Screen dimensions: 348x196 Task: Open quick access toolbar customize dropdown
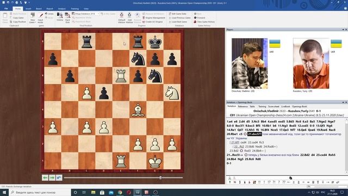[x=29, y=2]
